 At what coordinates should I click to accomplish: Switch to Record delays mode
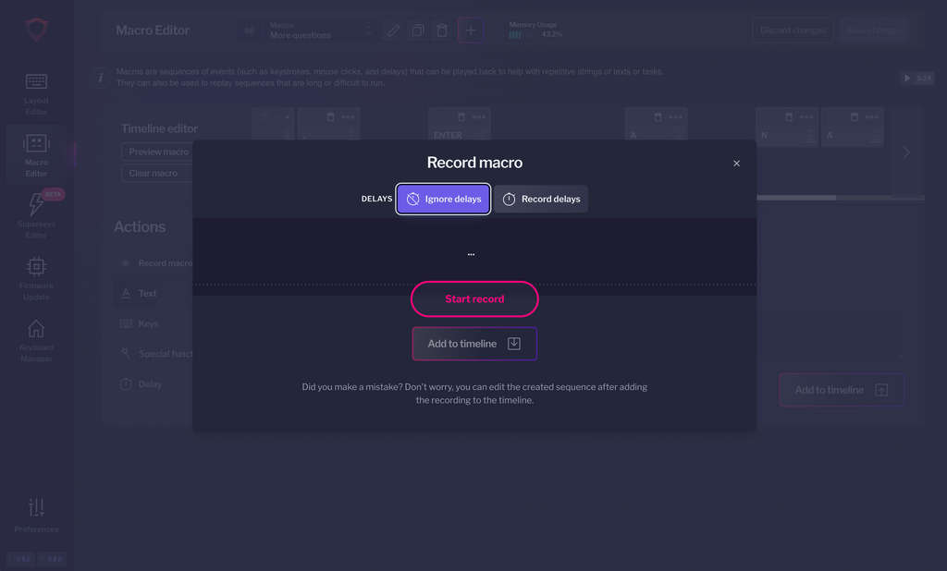540,199
